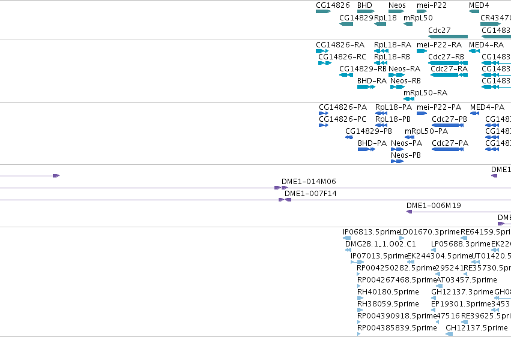The height and width of the screenshot is (337, 511).
Task: Click the DME1-014M06 clone label
Action: pos(309,182)
